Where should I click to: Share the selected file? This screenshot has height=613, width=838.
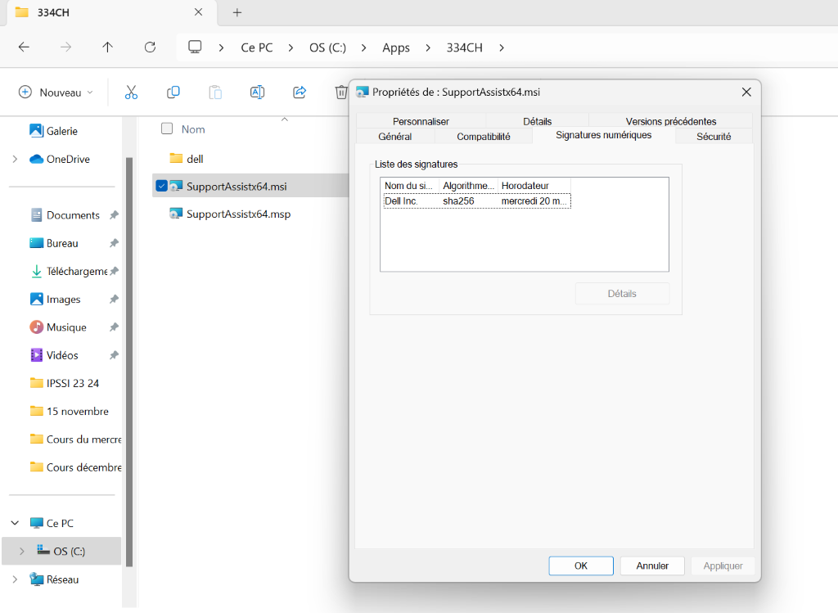(300, 92)
